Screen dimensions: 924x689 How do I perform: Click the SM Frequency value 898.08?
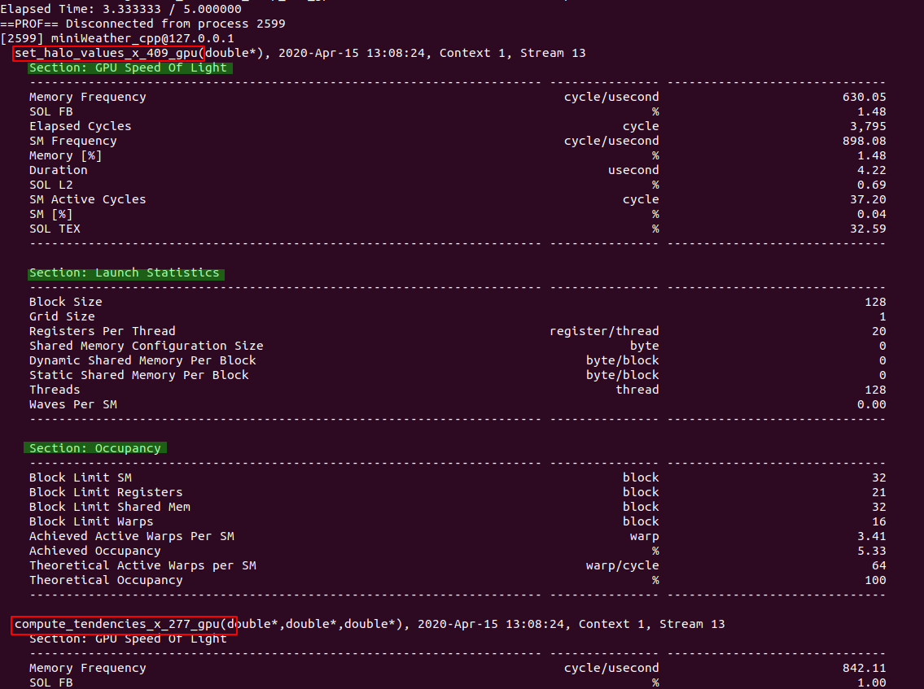pos(865,141)
